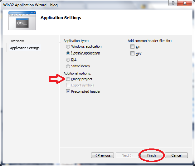
Task: Click the Previous button
Action: 102,155
